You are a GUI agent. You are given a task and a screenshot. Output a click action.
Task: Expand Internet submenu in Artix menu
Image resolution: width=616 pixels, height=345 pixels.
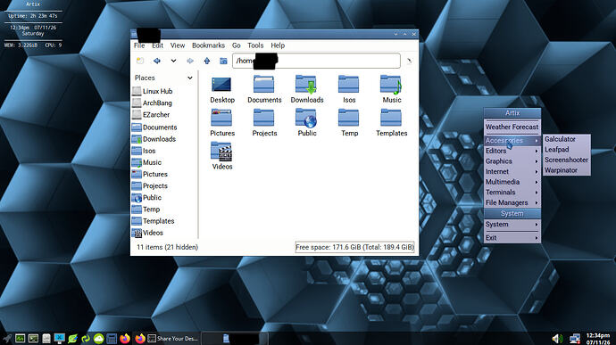point(512,171)
